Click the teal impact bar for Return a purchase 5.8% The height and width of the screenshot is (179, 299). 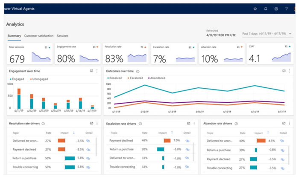coord(70,158)
